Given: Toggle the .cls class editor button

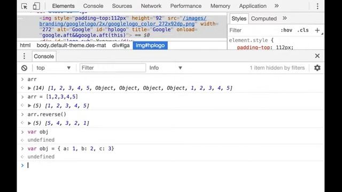Looking at the screenshot, I should point(303,30).
